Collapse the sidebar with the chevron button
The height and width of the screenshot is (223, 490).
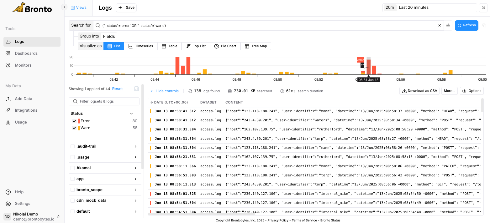(64, 7)
